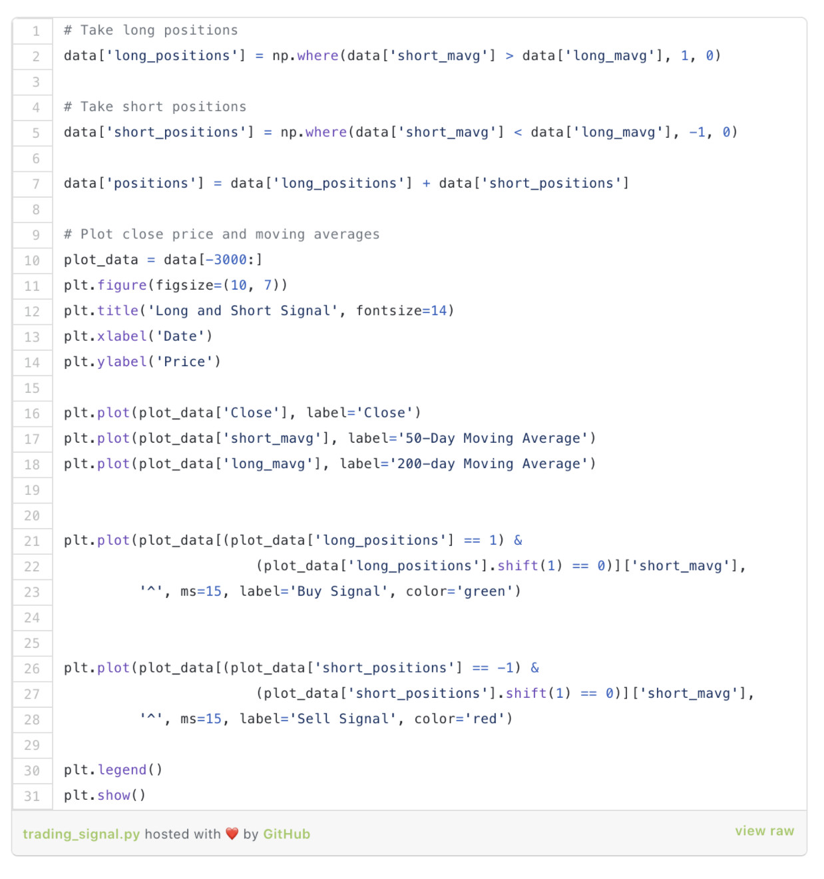Screen dimensions: 824x879
Task: Click line number 31 in gutter
Action: point(32,796)
